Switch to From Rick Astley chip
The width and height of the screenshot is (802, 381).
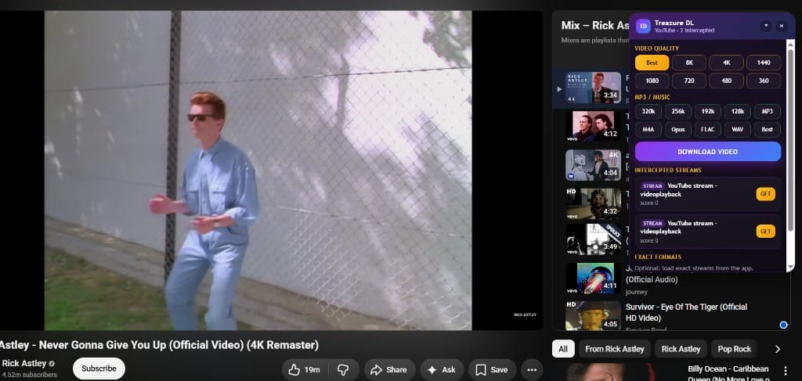click(x=614, y=350)
